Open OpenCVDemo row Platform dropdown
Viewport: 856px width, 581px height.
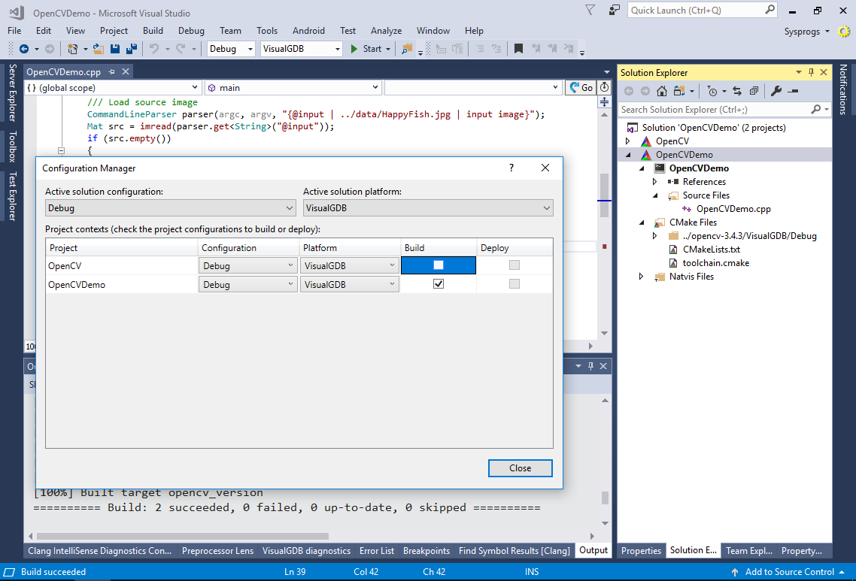349,285
